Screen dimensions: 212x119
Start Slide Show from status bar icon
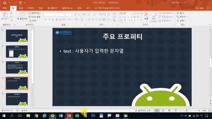[176, 110]
